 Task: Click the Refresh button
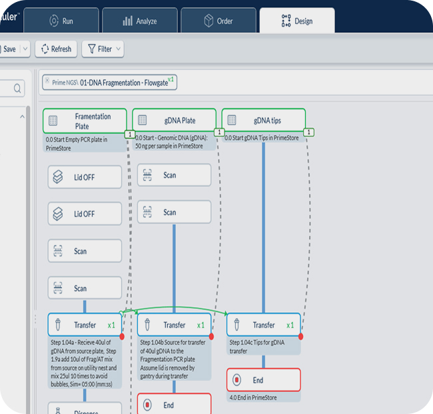click(x=54, y=49)
